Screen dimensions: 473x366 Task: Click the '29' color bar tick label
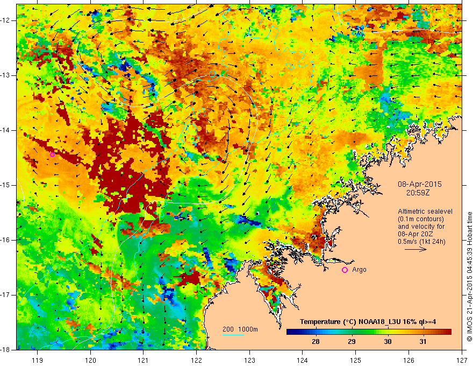(x=352, y=342)
